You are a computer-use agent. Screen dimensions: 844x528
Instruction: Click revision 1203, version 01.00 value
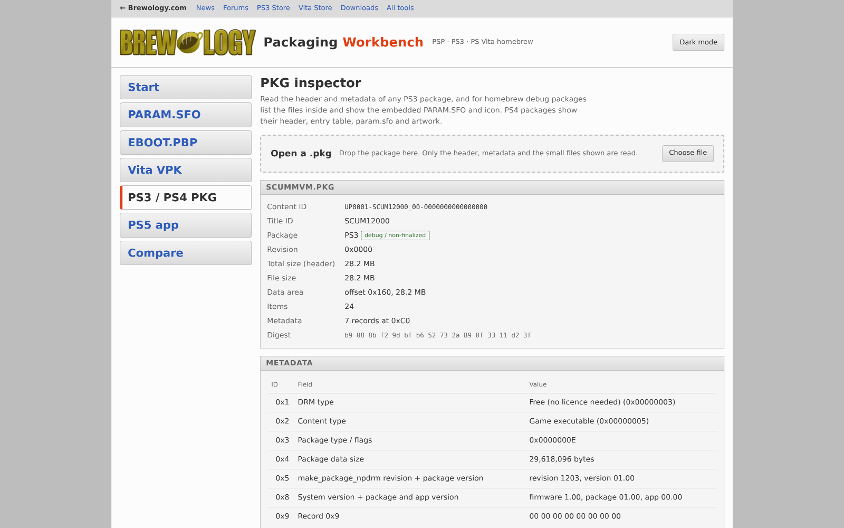tap(582, 478)
